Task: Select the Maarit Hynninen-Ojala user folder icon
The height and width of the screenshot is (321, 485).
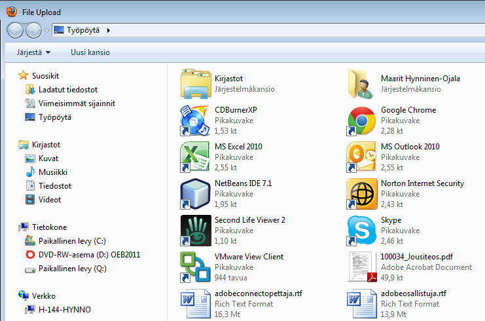Action: pyautogui.click(x=361, y=84)
